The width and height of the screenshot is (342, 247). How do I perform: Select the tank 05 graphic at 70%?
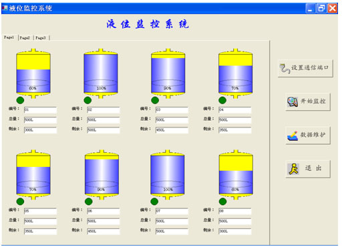33,175
